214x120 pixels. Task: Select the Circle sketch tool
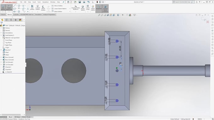[19, 6]
